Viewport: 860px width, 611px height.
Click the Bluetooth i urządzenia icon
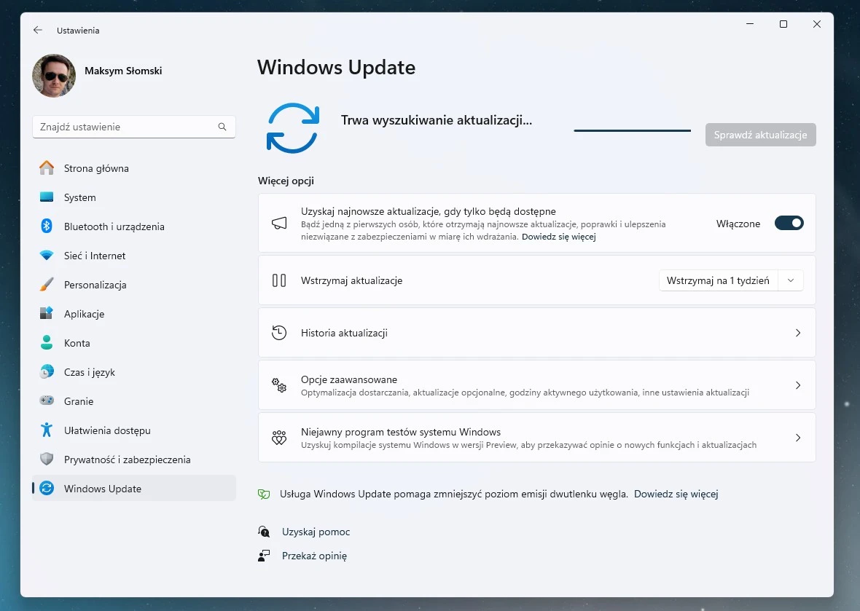click(x=45, y=226)
